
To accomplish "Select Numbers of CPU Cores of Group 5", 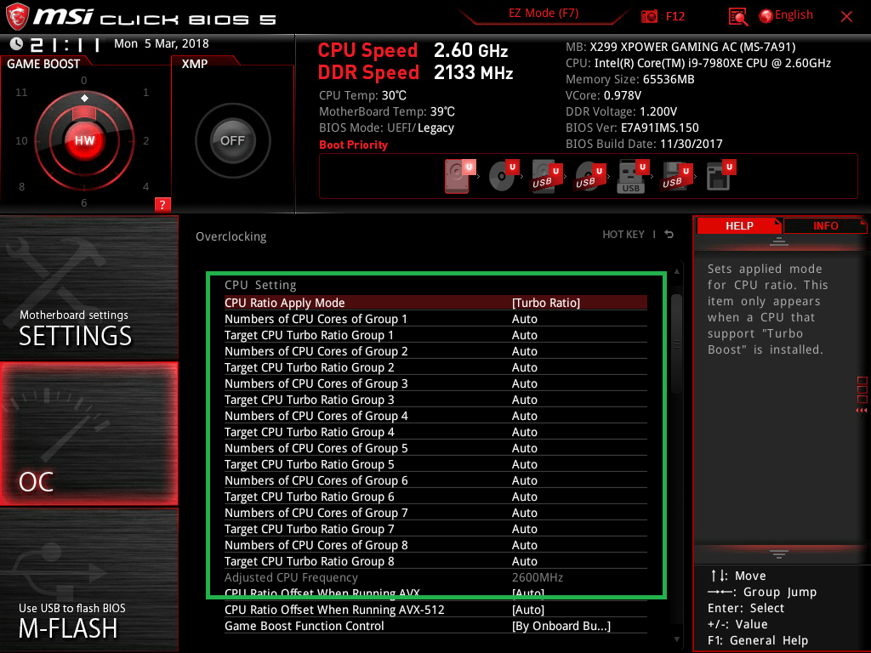I will click(435, 447).
